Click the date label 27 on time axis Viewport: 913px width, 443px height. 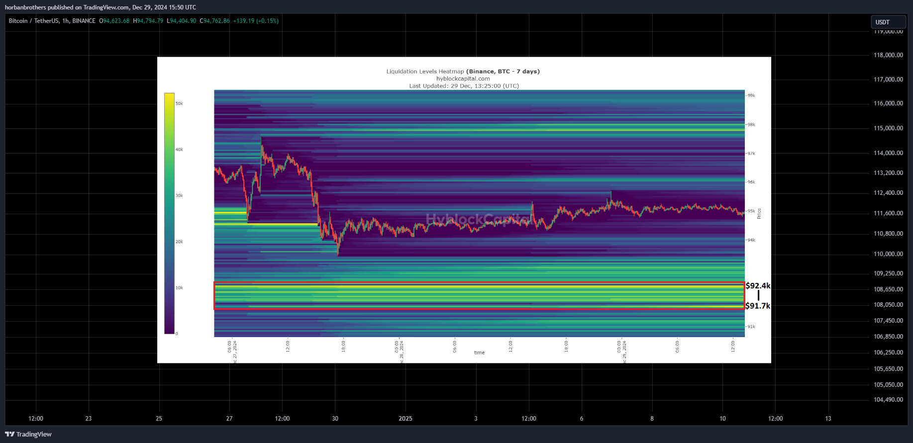point(229,419)
